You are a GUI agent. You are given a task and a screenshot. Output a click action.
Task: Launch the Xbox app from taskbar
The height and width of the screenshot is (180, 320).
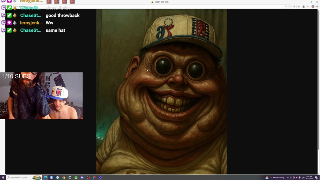76,177
